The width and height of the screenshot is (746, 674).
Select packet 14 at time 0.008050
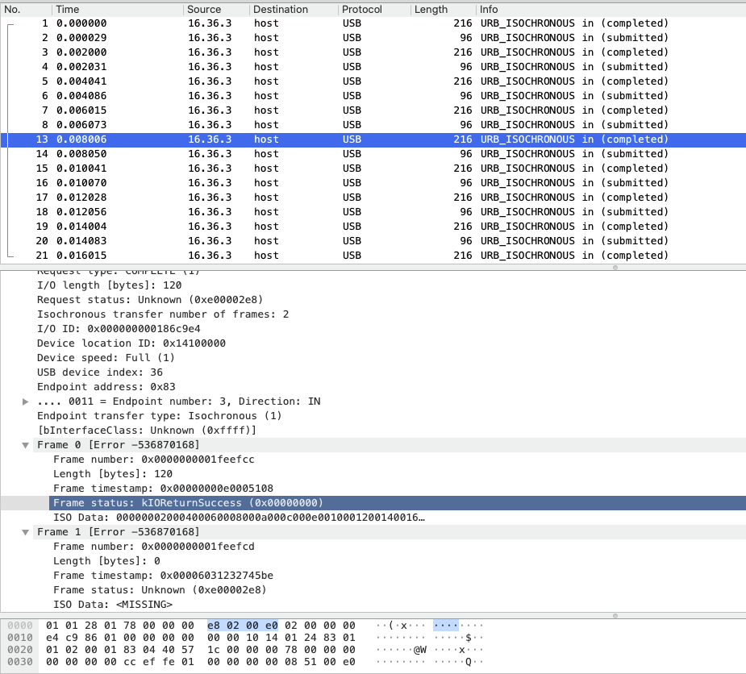coord(373,154)
